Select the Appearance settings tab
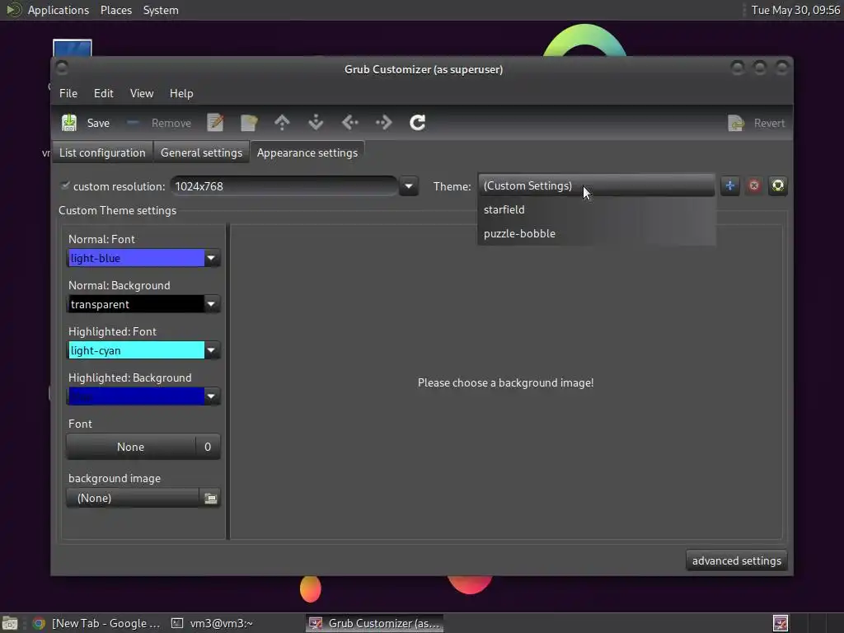Image resolution: width=844 pixels, height=633 pixels. (x=307, y=152)
